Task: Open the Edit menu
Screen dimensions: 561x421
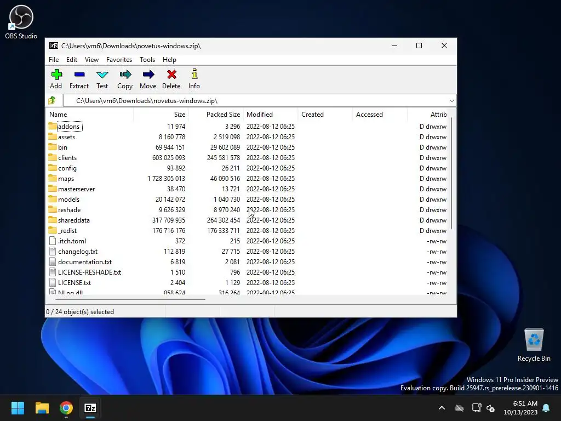Action: pyautogui.click(x=72, y=59)
